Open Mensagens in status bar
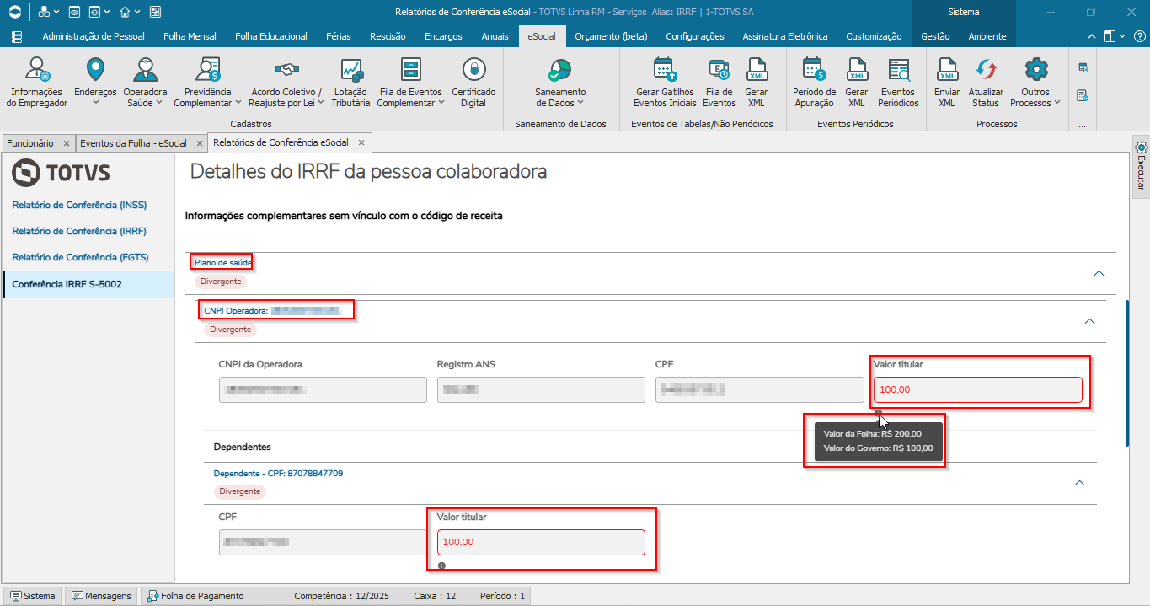Image resolution: width=1150 pixels, height=606 pixels. pos(101,596)
